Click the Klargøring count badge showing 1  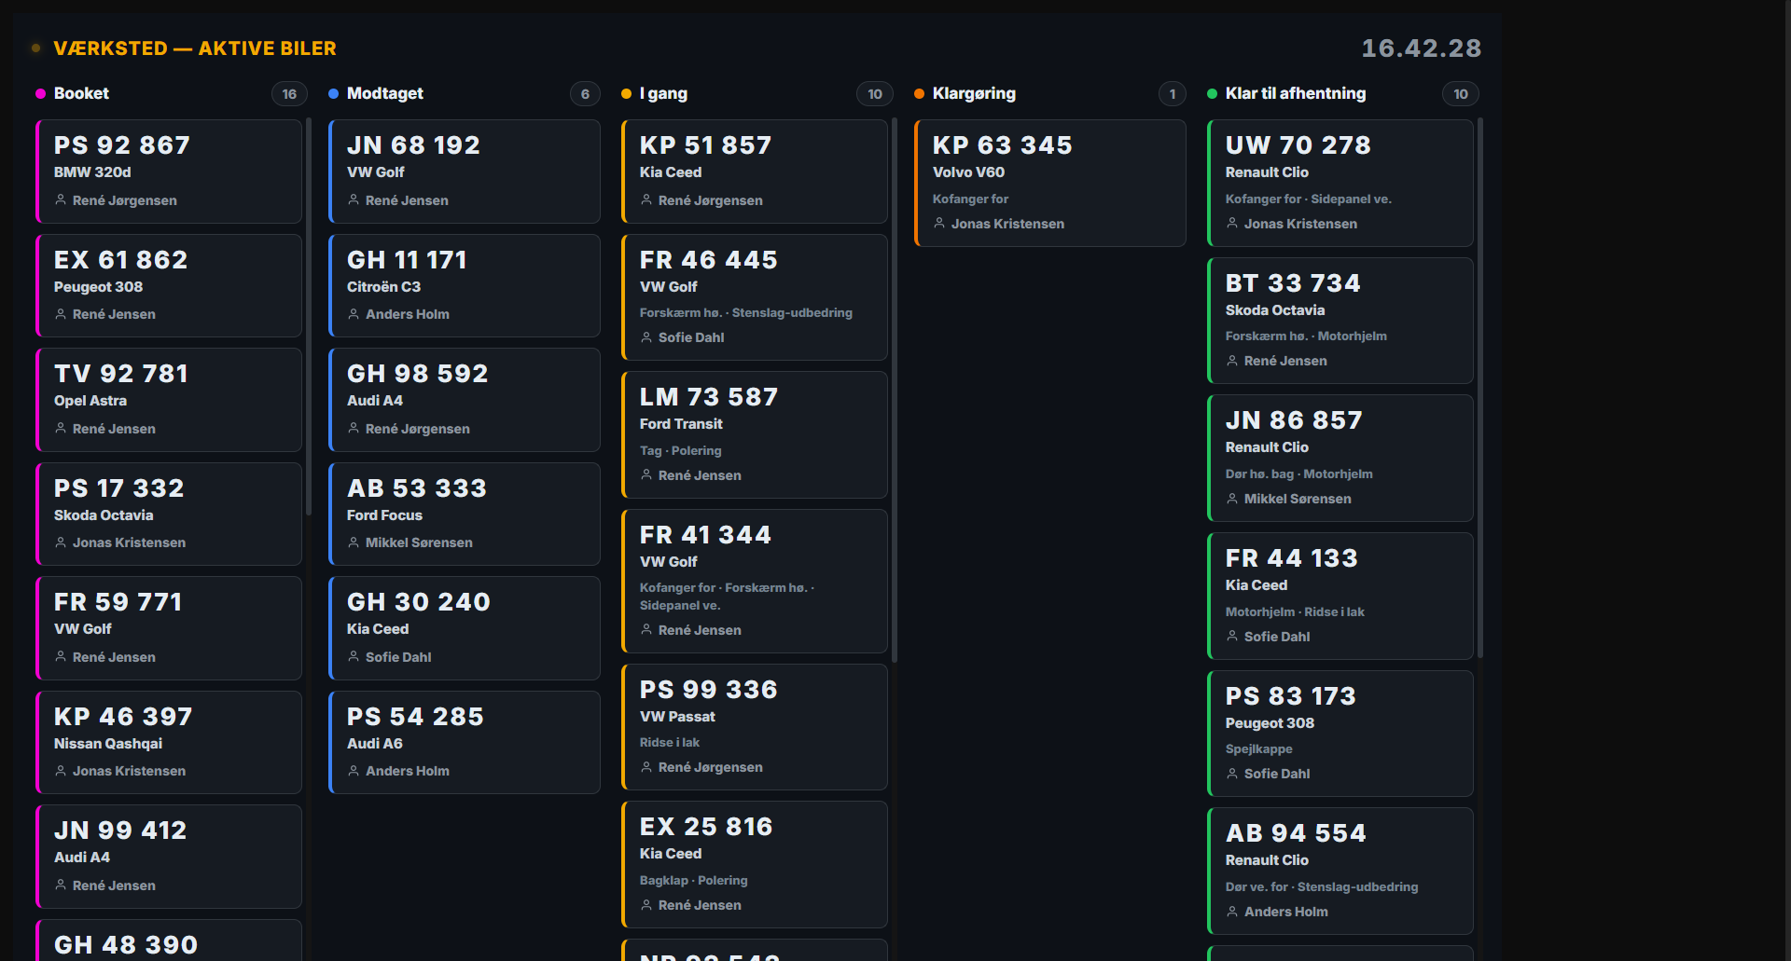point(1173,94)
